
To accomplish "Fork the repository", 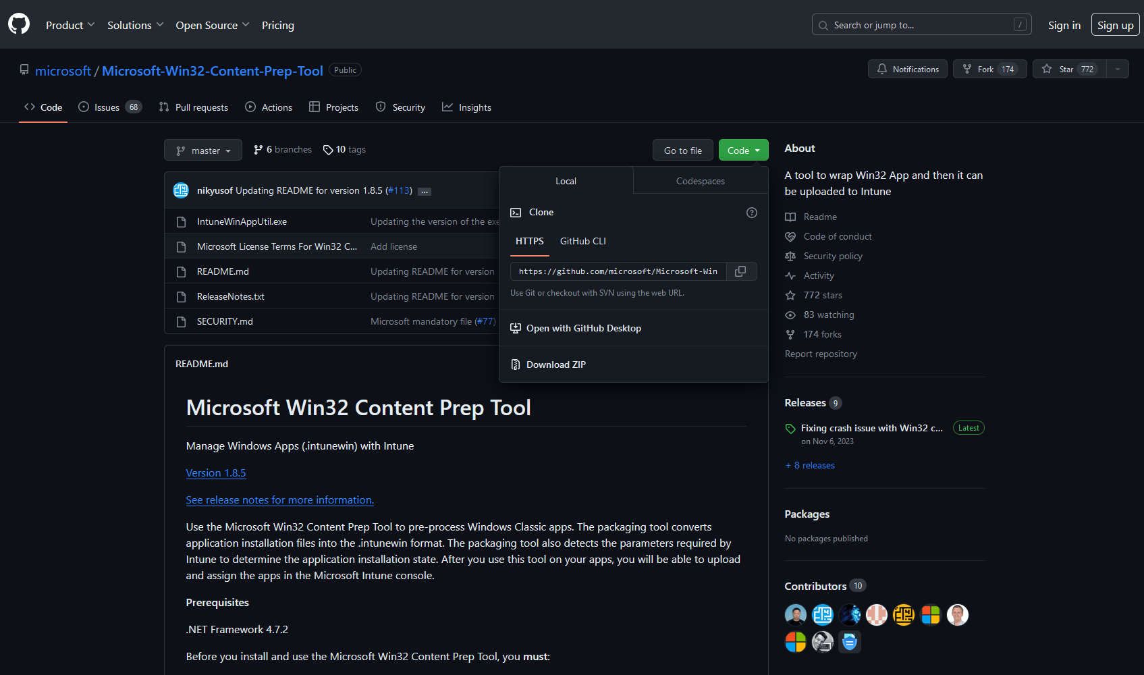I will pos(989,69).
